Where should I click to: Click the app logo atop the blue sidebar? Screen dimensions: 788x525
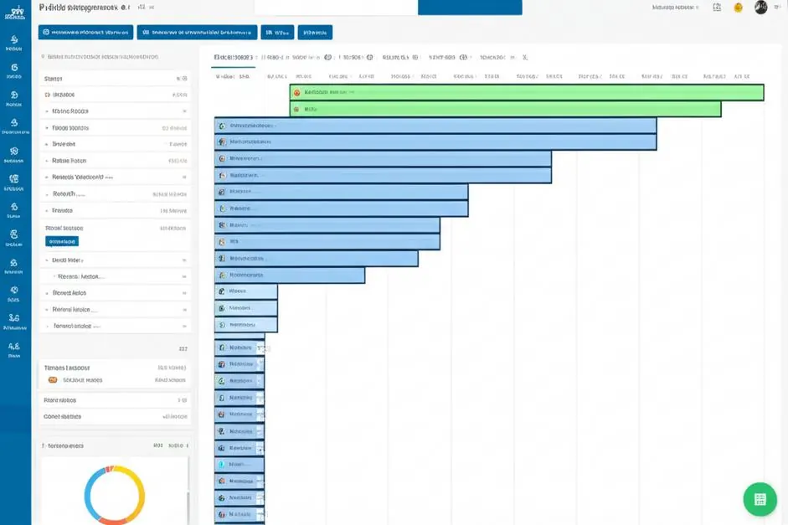click(x=14, y=13)
